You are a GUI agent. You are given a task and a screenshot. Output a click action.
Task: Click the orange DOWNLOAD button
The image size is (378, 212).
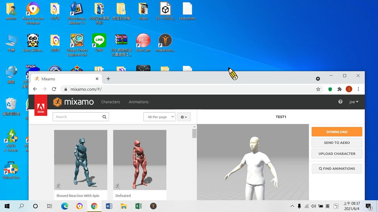[337, 132]
